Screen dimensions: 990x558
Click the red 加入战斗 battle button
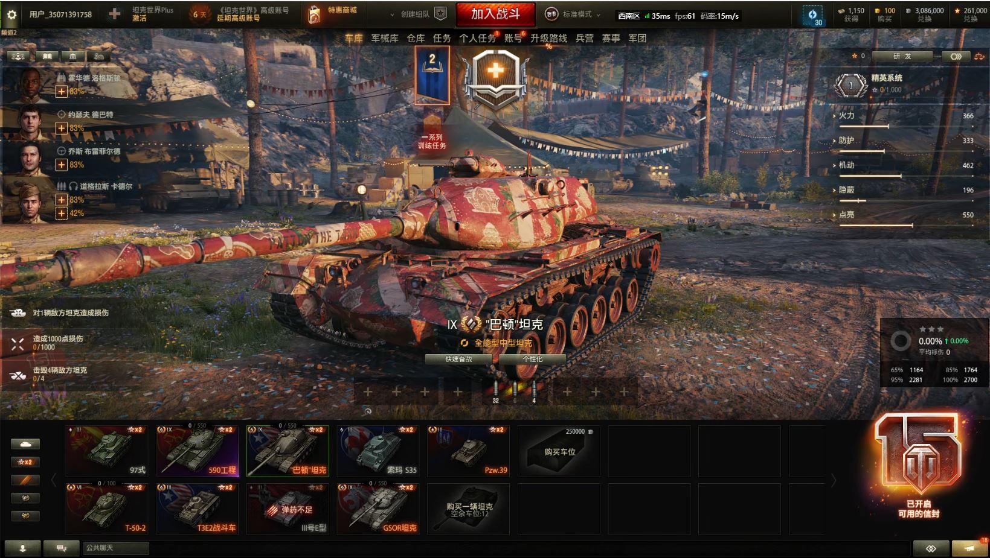495,14
